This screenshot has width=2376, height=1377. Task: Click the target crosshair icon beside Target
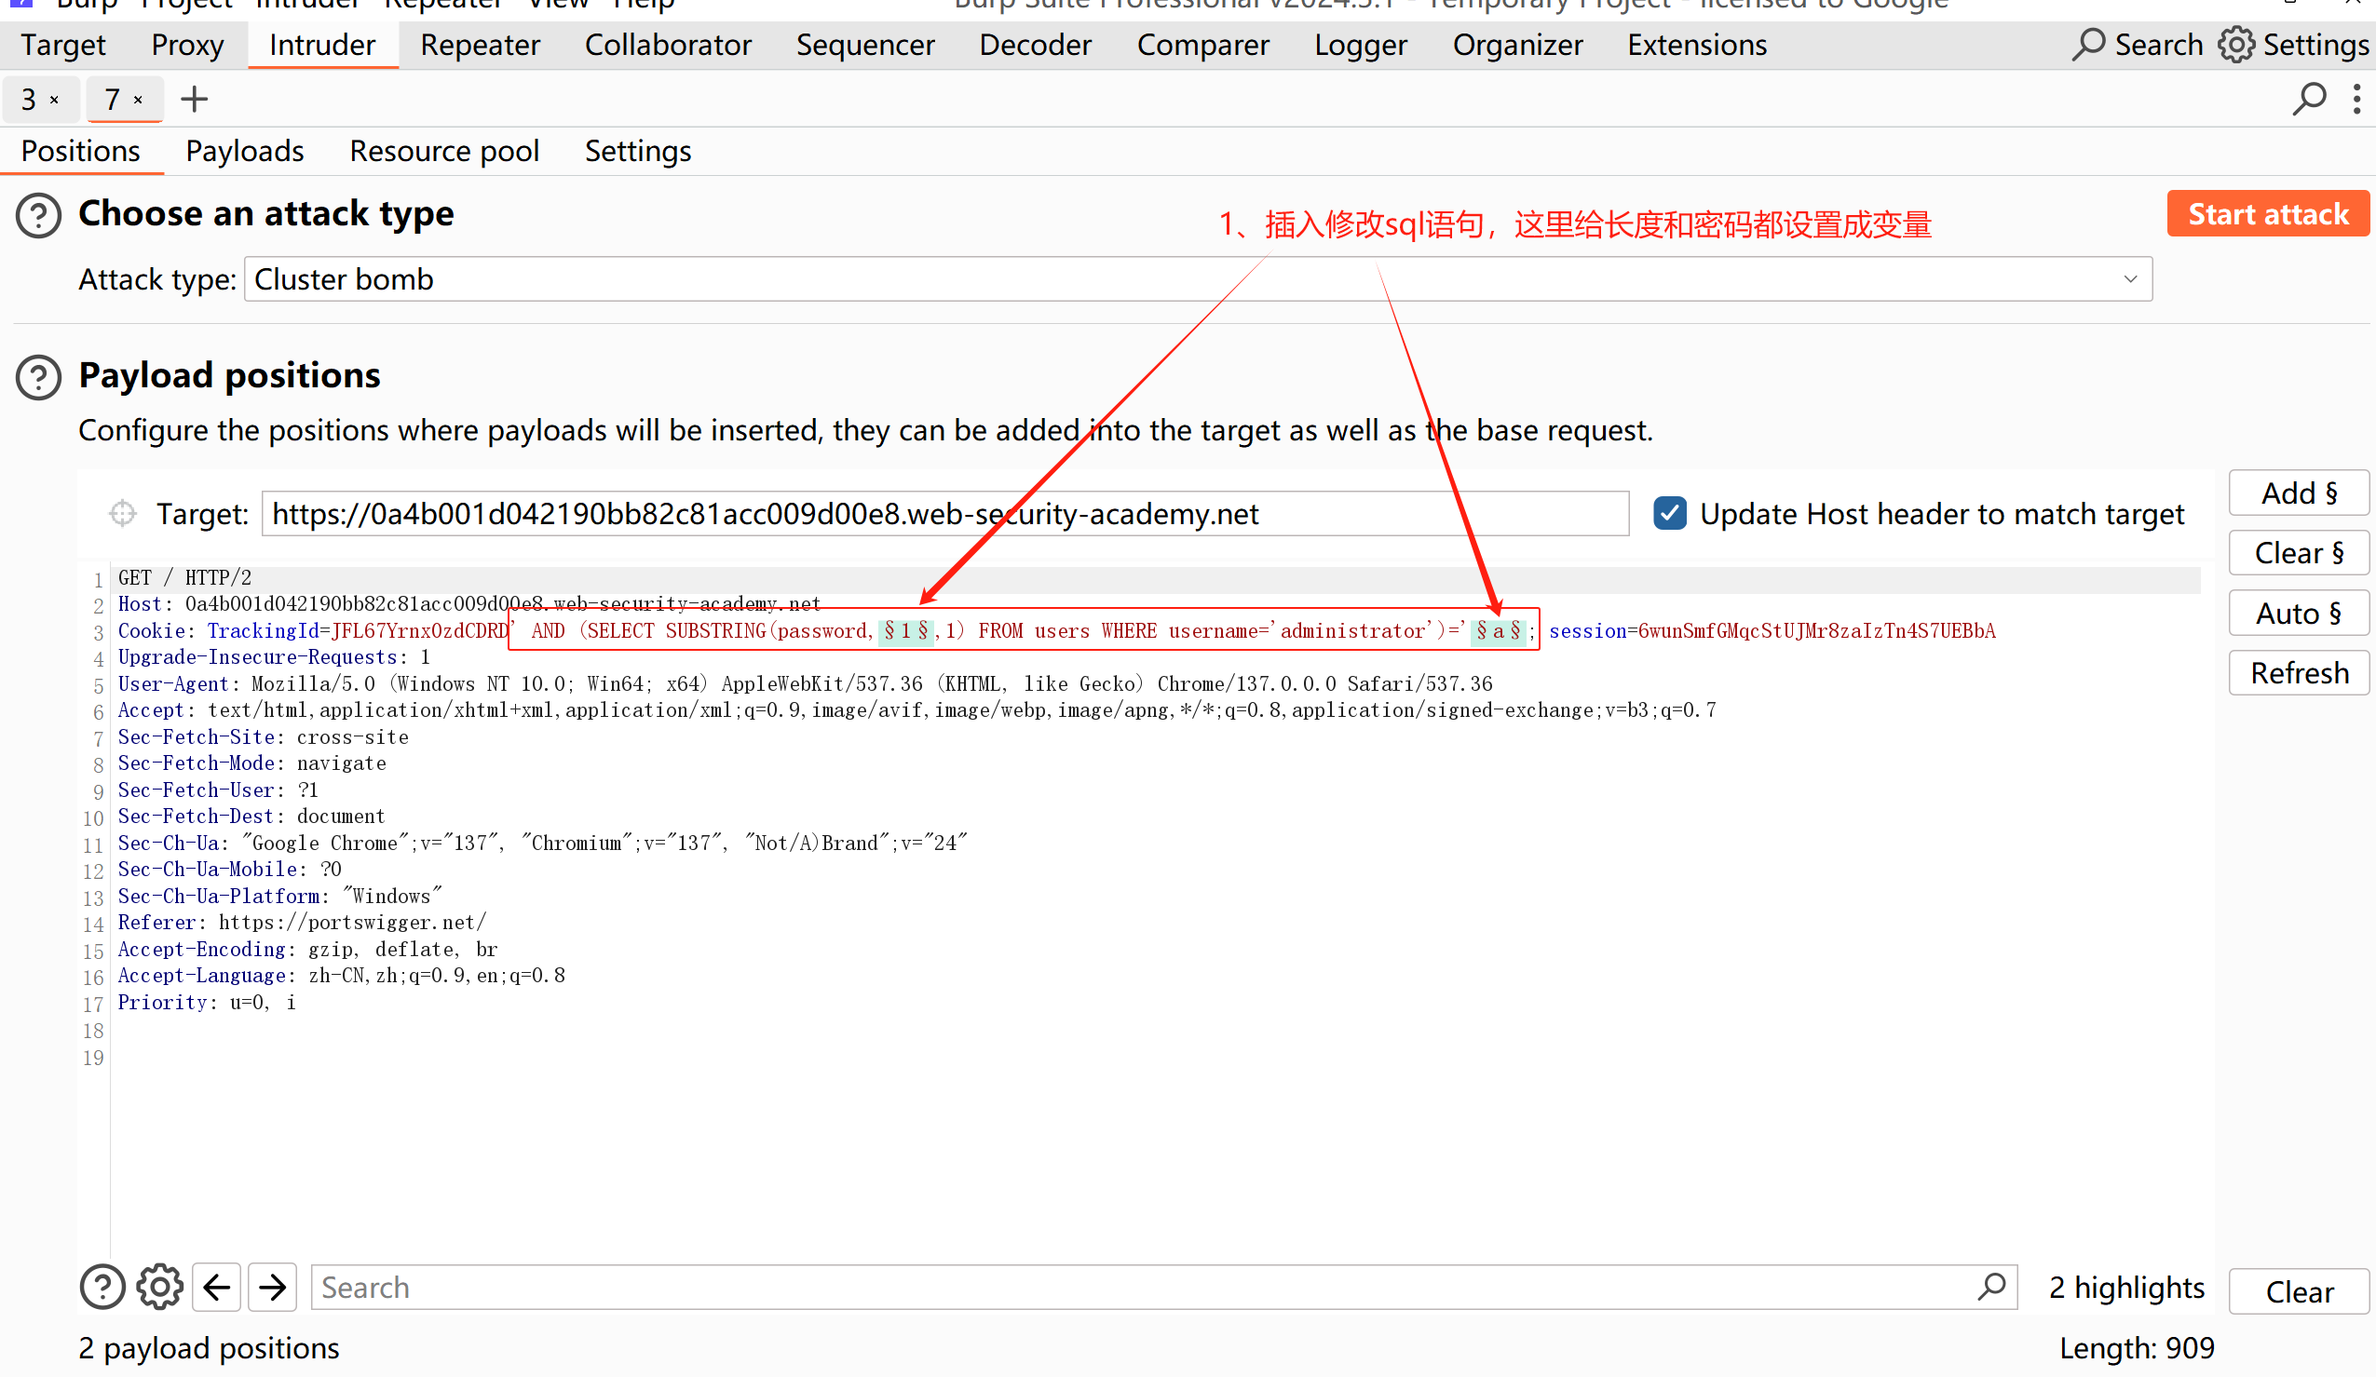(123, 514)
